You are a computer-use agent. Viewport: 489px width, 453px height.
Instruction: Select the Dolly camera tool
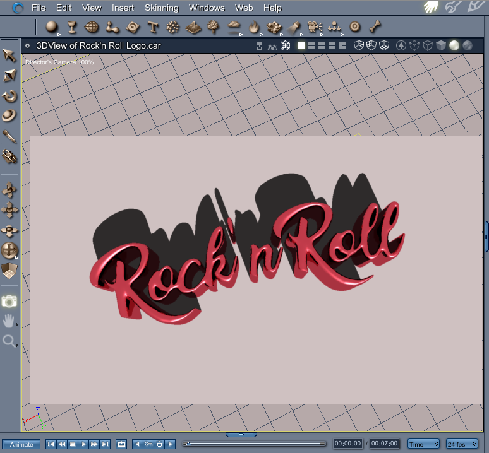point(9,190)
